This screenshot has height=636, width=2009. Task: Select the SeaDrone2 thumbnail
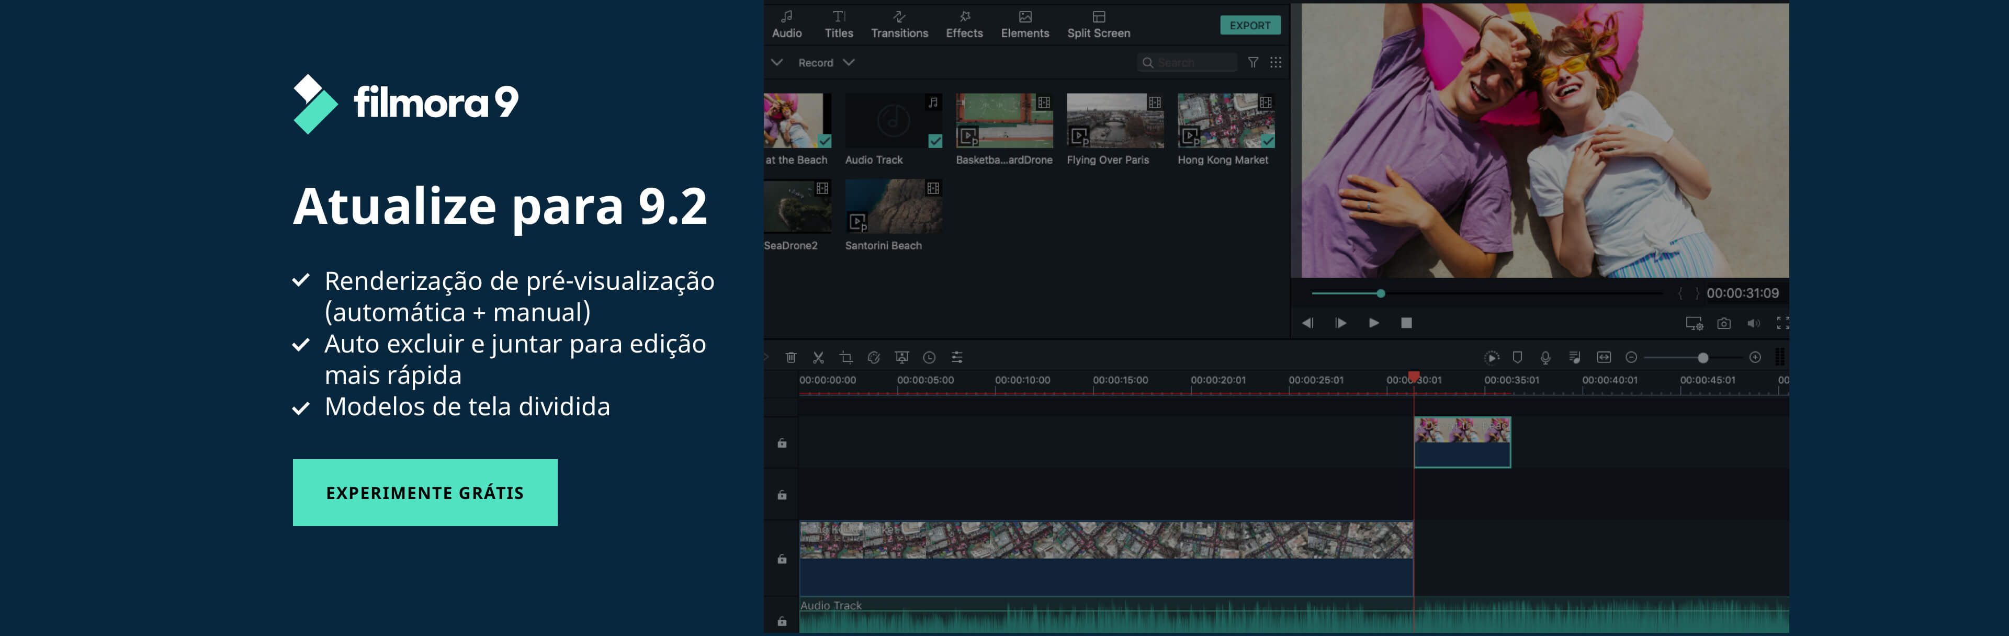797,207
